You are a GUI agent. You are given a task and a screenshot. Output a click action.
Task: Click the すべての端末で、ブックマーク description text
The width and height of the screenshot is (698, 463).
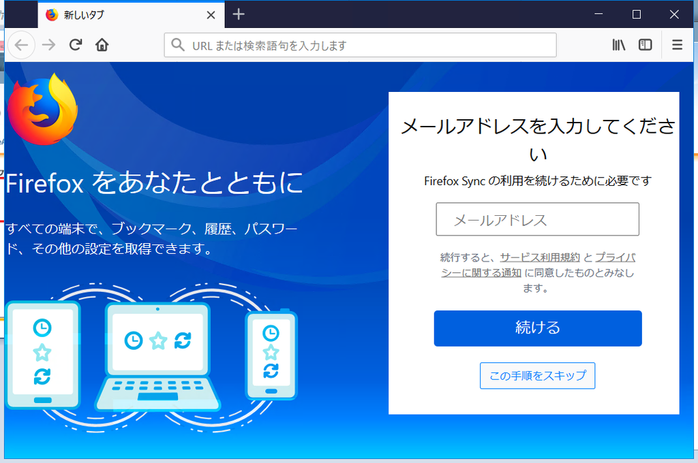coord(151,239)
